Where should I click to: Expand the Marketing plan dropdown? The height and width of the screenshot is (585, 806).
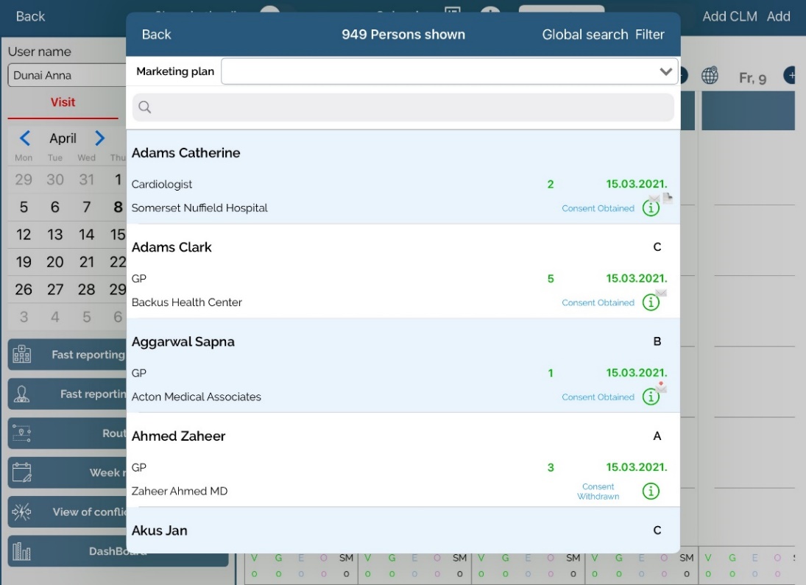pyautogui.click(x=665, y=72)
